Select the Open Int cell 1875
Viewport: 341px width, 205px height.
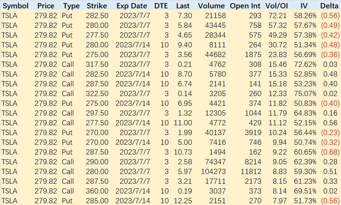[x=253, y=55]
